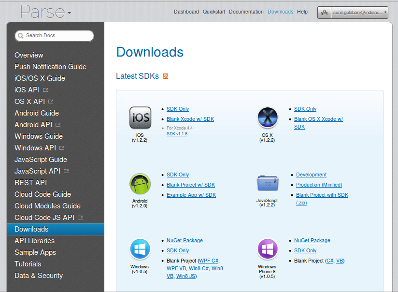398x292 pixels.
Task: Click the JavaScript folder icon
Action: 268,183
